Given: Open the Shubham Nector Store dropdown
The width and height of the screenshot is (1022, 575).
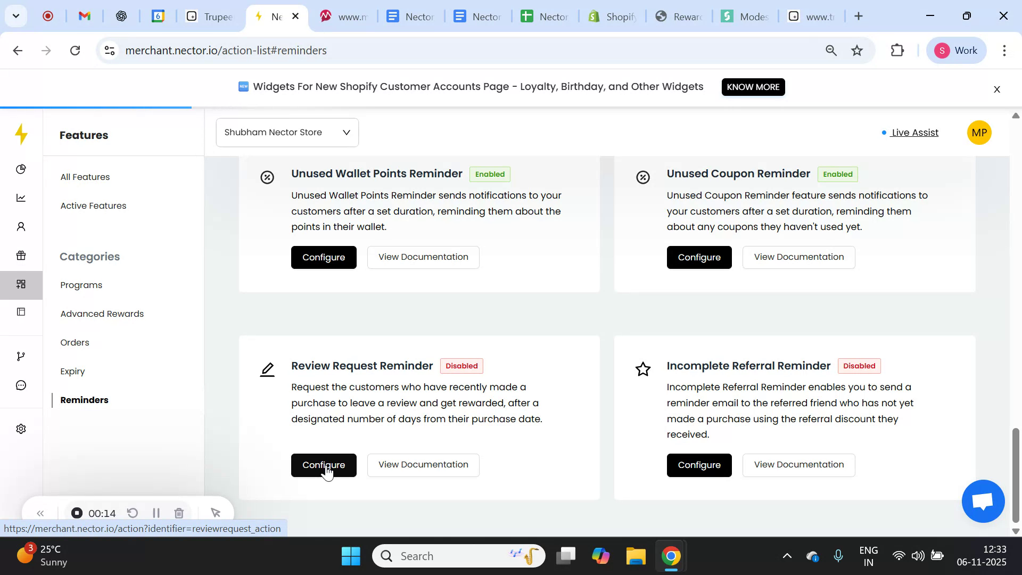Looking at the screenshot, I should point(287,132).
